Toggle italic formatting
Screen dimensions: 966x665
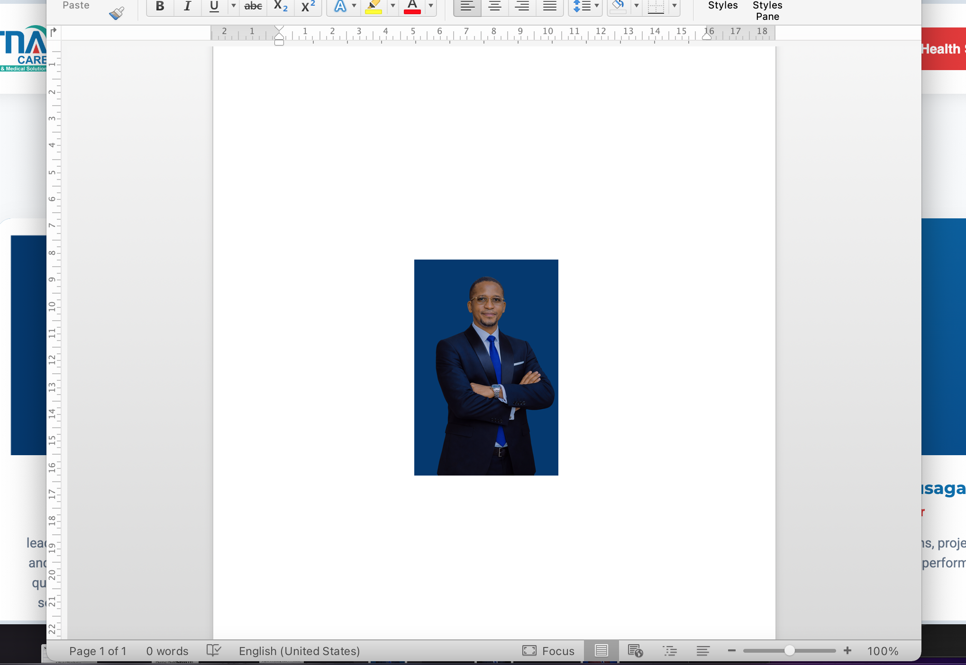(187, 6)
